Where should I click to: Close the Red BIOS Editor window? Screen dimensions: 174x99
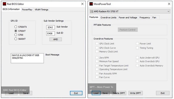[82, 4]
